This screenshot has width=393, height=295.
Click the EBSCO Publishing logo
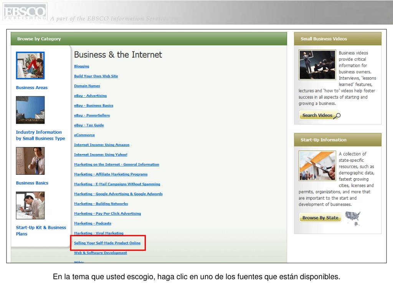[25, 12]
